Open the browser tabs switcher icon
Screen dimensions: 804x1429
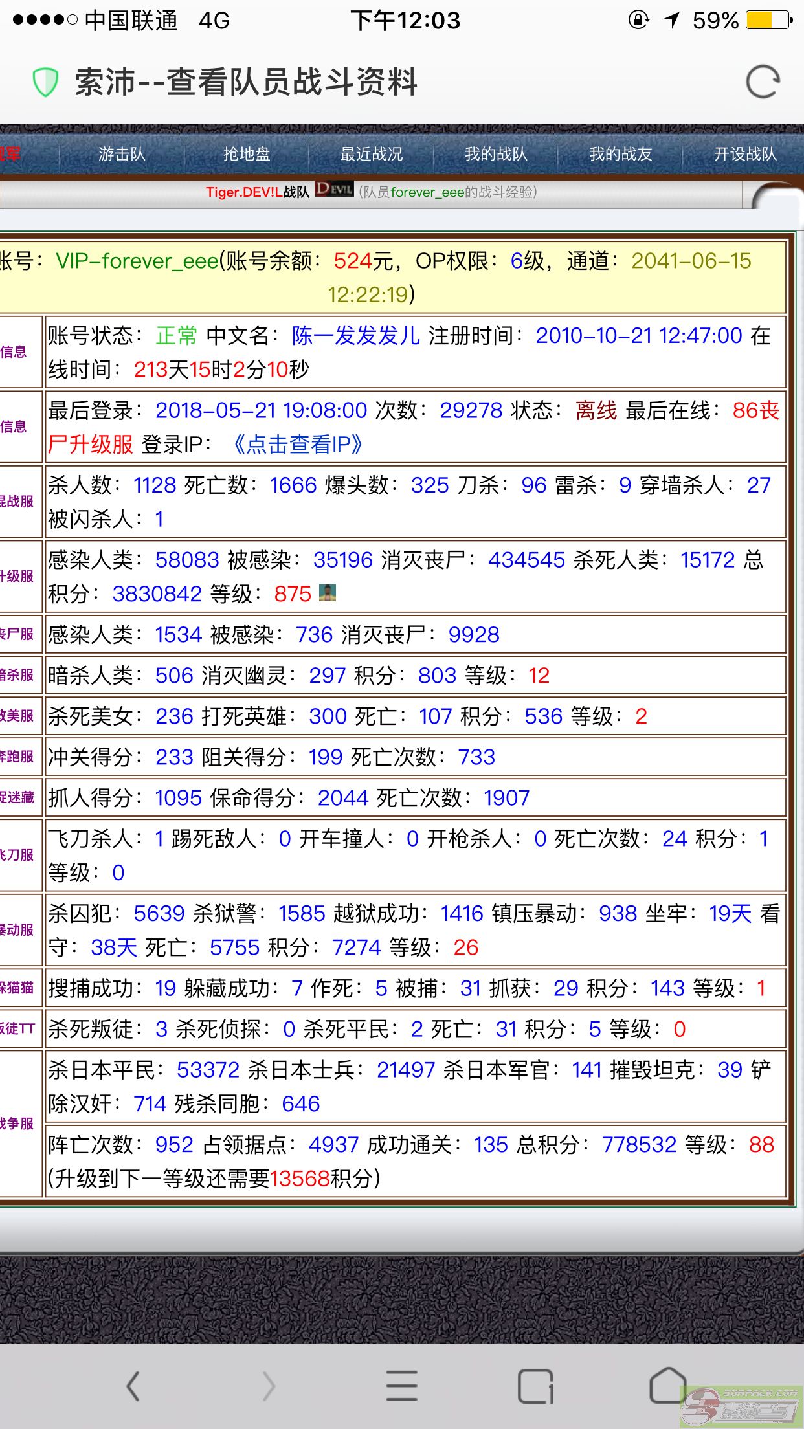(x=536, y=1386)
